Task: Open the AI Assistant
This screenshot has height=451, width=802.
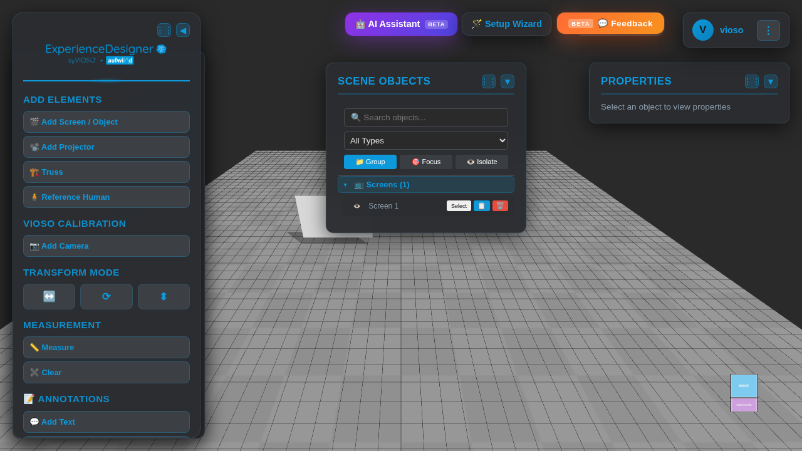Action: tap(400, 24)
